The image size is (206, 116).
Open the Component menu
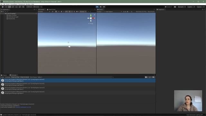(x=22, y=4)
